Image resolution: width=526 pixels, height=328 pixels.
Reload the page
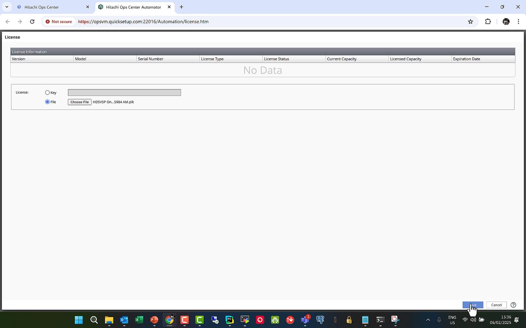[x=32, y=21]
